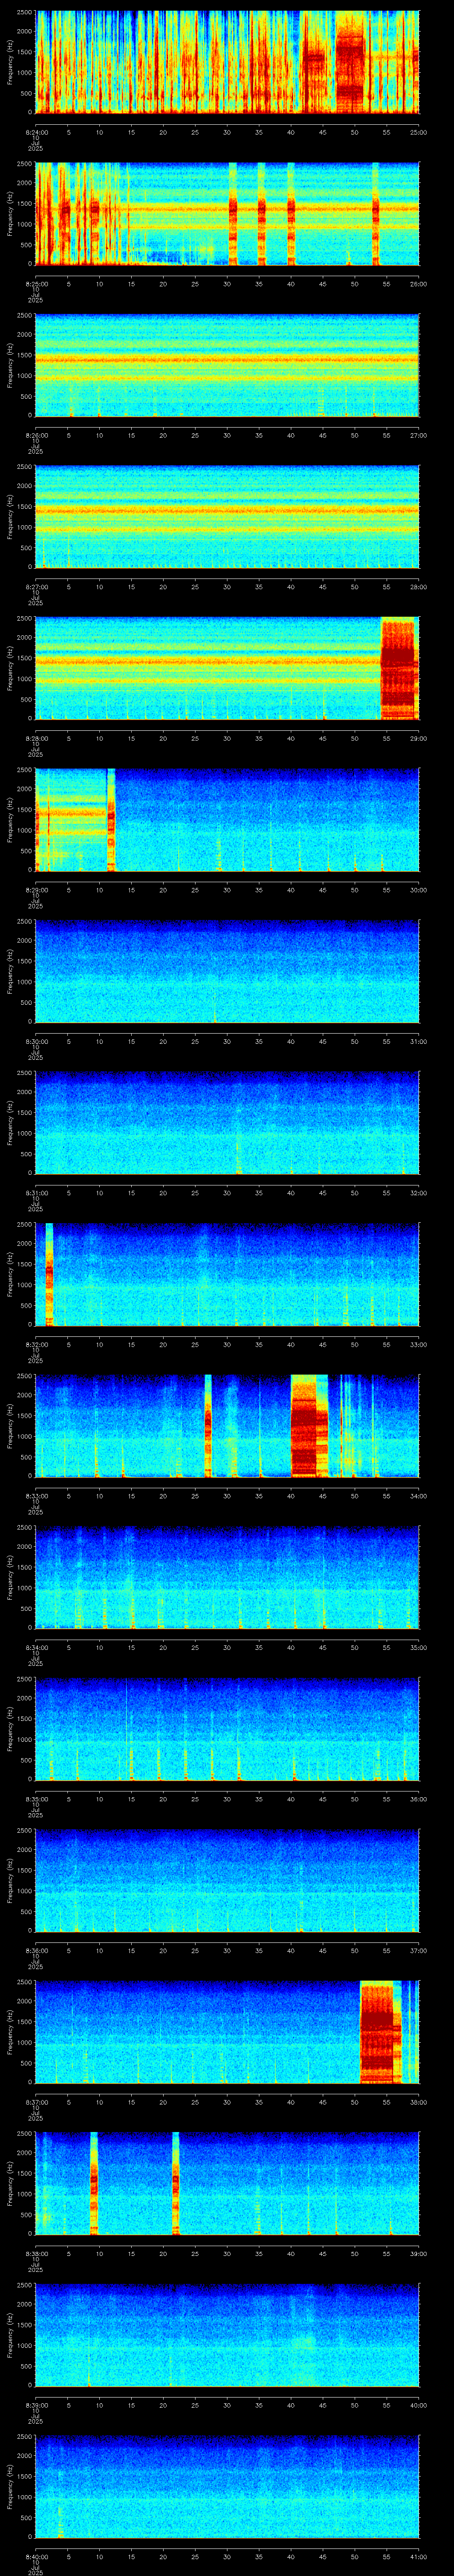Click the 8:31:00 start time label

click(x=36, y=1193)
